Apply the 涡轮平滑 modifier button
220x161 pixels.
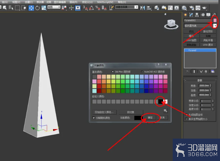(x=208, y=40)
